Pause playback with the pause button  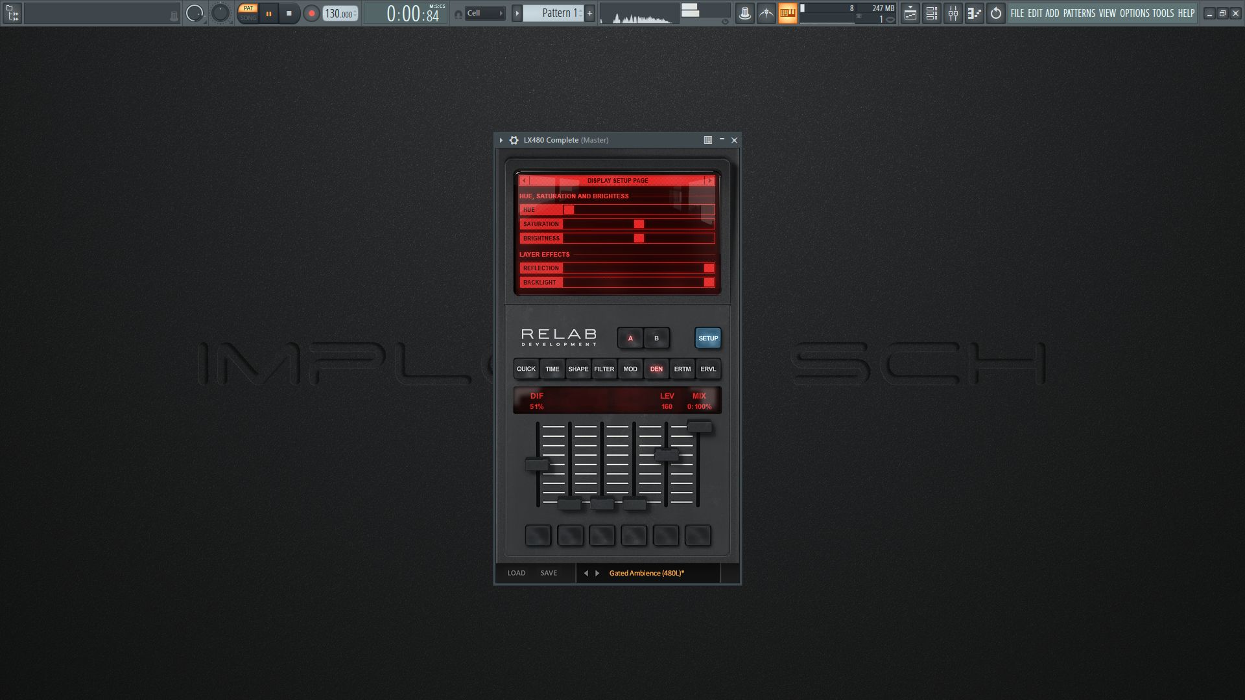point(268,13)
